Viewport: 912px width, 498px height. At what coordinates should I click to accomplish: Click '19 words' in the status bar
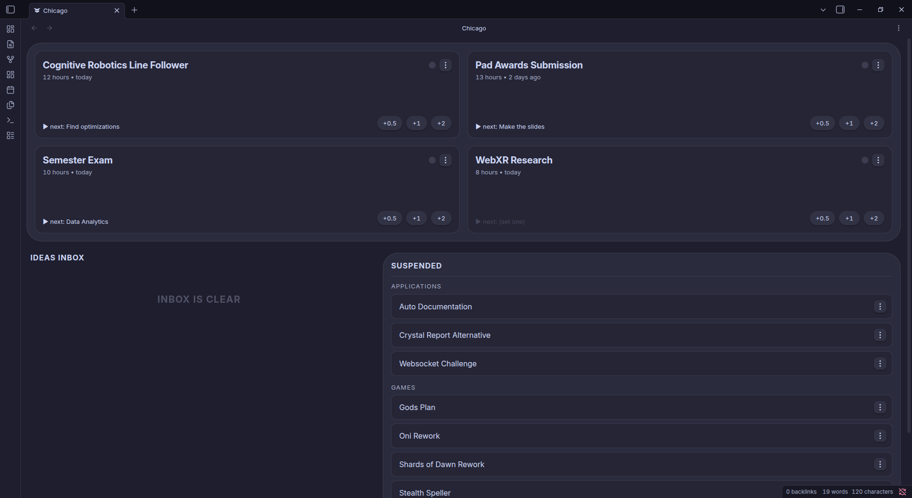[x=835, y=492]
